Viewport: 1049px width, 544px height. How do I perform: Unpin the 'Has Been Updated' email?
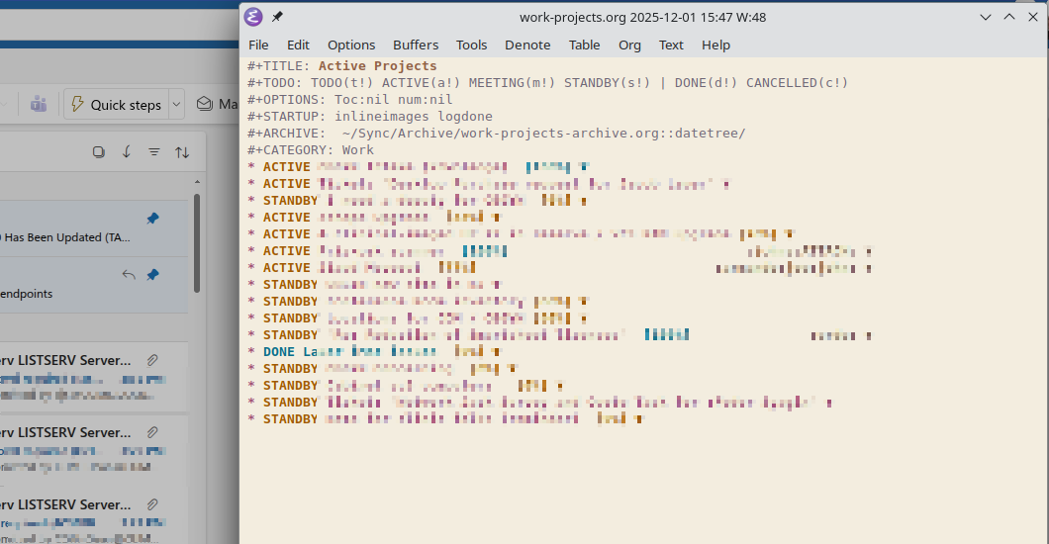(152, 219)
